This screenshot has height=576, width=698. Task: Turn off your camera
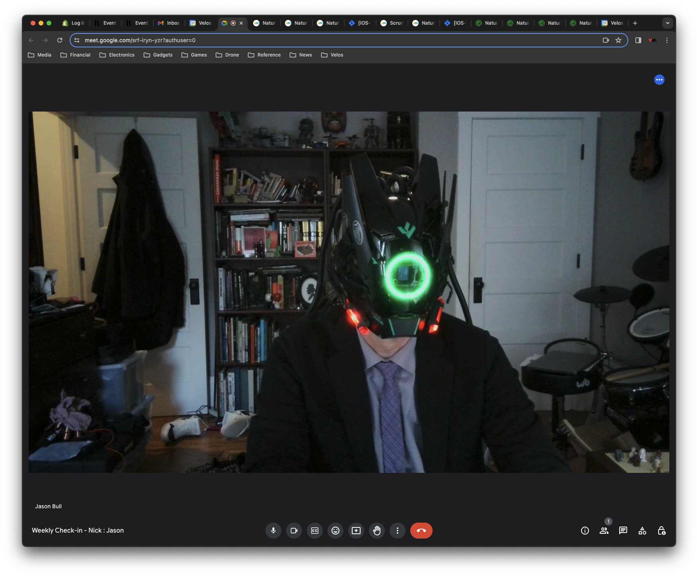[x=294, y=530]
